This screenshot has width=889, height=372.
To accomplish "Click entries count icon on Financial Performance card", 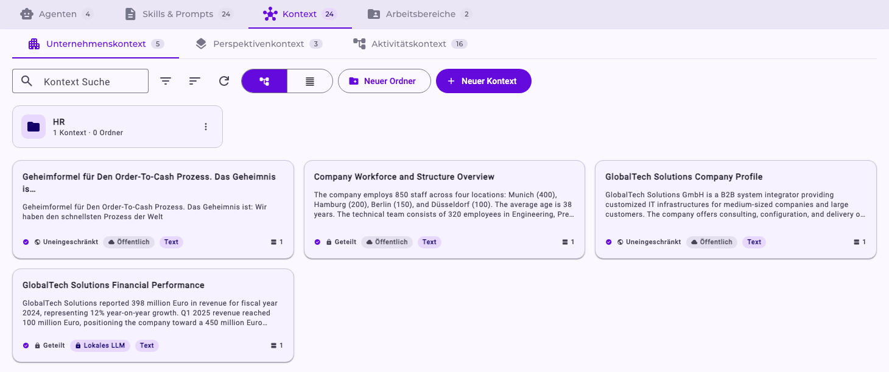I will tap(273, 345).
